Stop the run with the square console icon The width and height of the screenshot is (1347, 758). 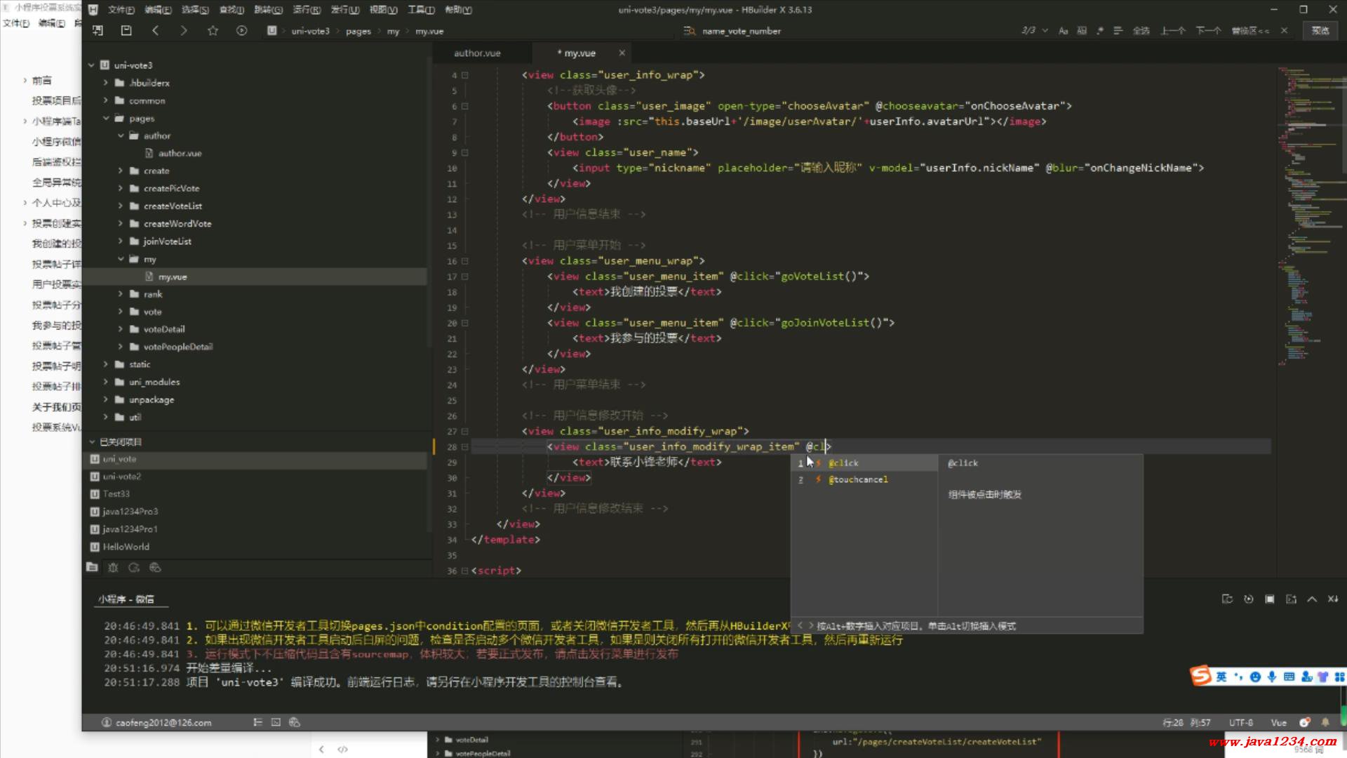[1270, 599]
